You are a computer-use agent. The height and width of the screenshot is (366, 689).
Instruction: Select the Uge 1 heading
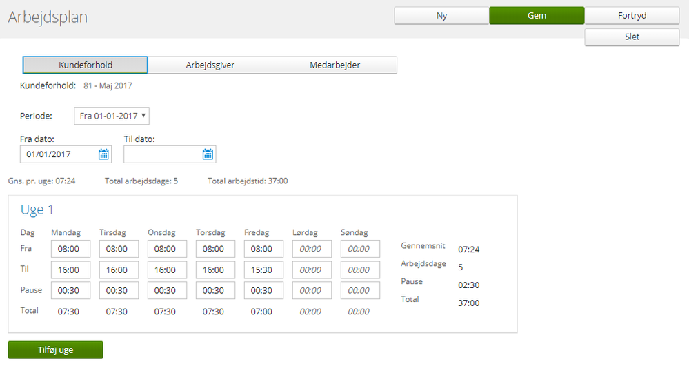click(x=37, y=210)
